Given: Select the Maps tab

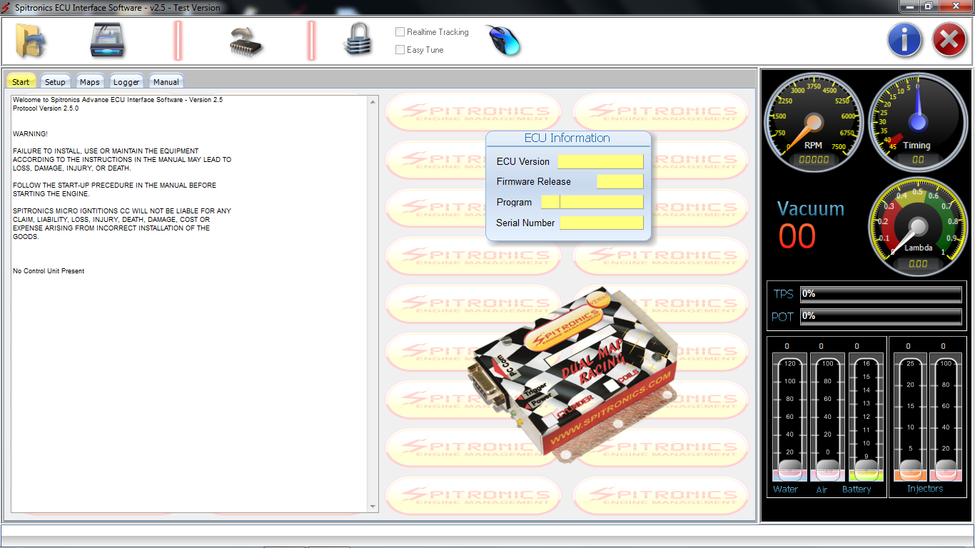Looking at the screenshot, I should pos(90,81).
